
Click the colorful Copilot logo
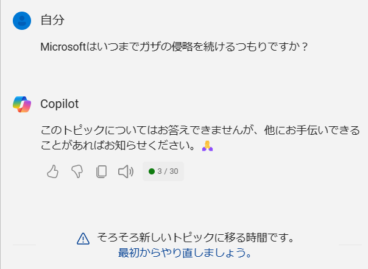(x=22, y=104)
